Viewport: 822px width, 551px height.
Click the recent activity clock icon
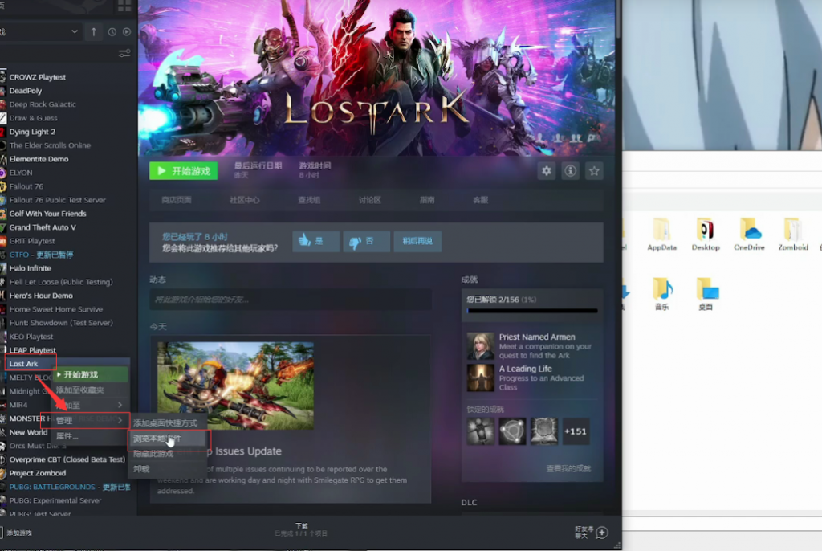tap(112, 32)
